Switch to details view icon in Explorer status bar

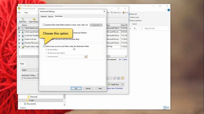click(x=165, y=108)
